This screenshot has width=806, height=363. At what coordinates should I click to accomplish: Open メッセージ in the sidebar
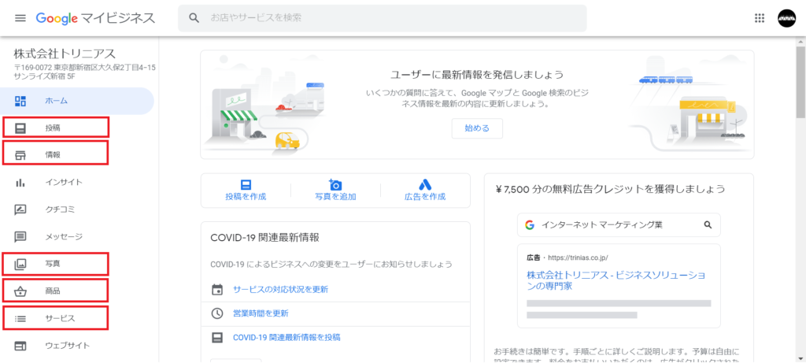pos(77,236)
